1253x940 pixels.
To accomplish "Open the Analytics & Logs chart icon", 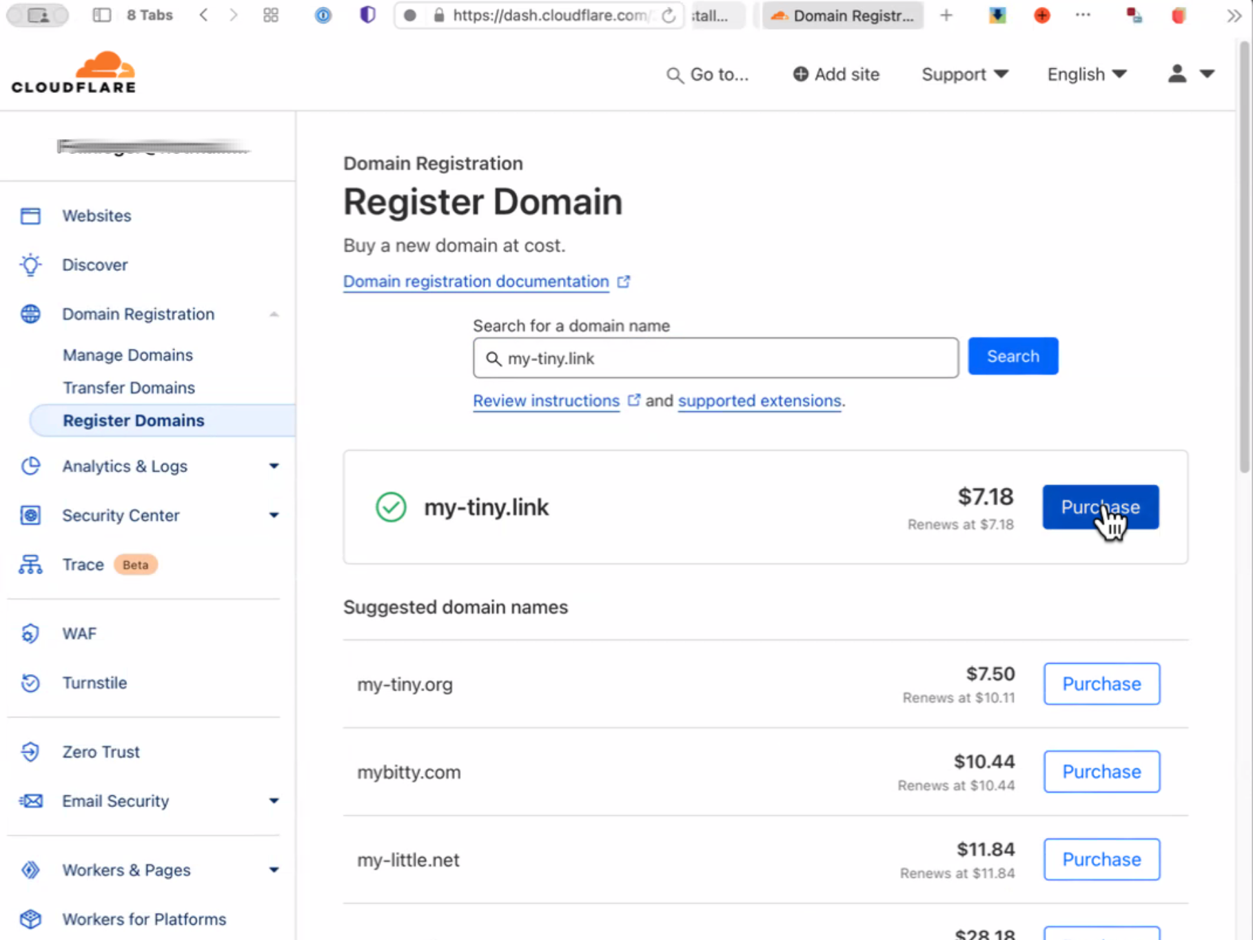I will [x=30, y=466].
